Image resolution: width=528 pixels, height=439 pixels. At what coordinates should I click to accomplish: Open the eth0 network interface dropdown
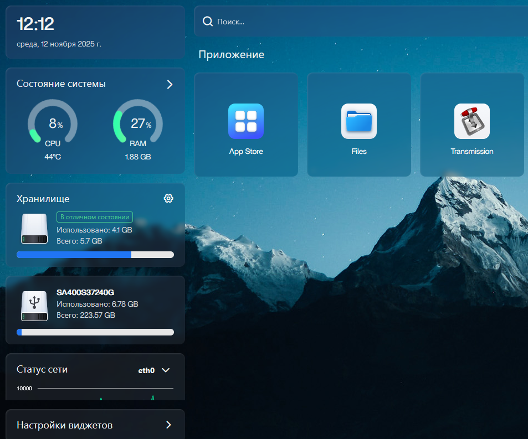154,370
